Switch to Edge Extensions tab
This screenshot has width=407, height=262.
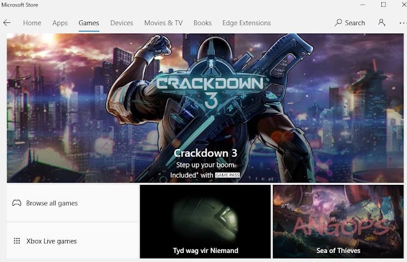coord(247,23)
